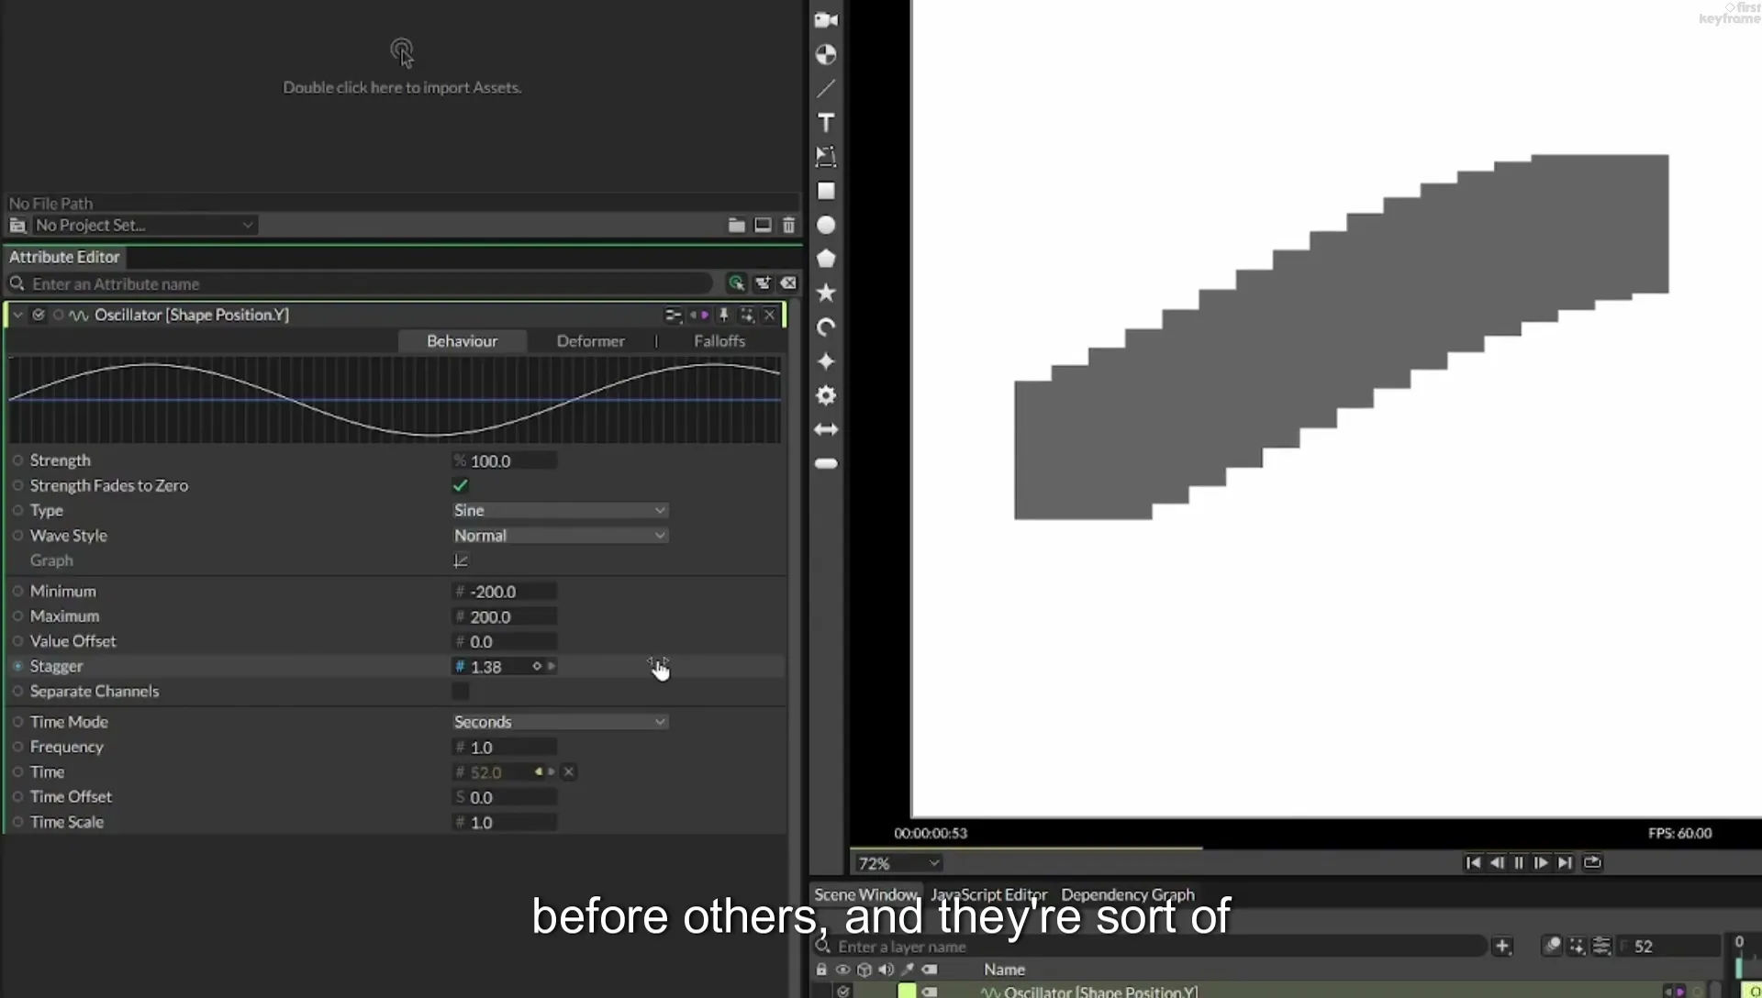Open the No Project Set dropdown

[x=145, y=225]
